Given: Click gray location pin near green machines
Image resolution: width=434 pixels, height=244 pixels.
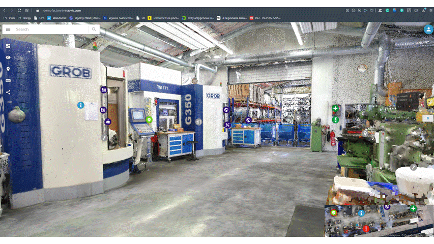Looking at the screenshot, I should coord(365,134).
